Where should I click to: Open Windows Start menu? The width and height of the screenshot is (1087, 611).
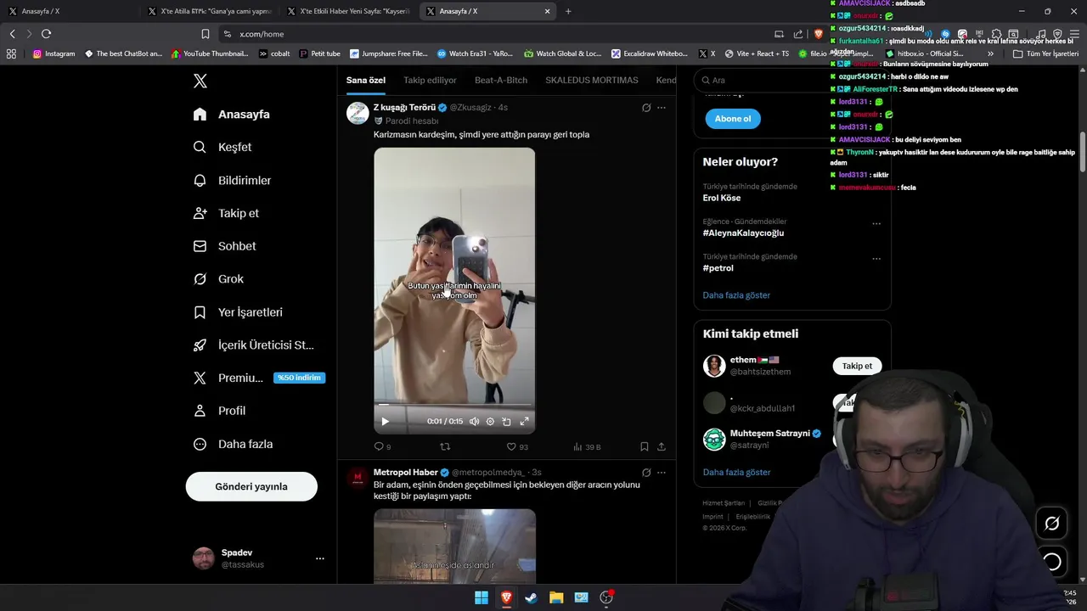(482, 597)
